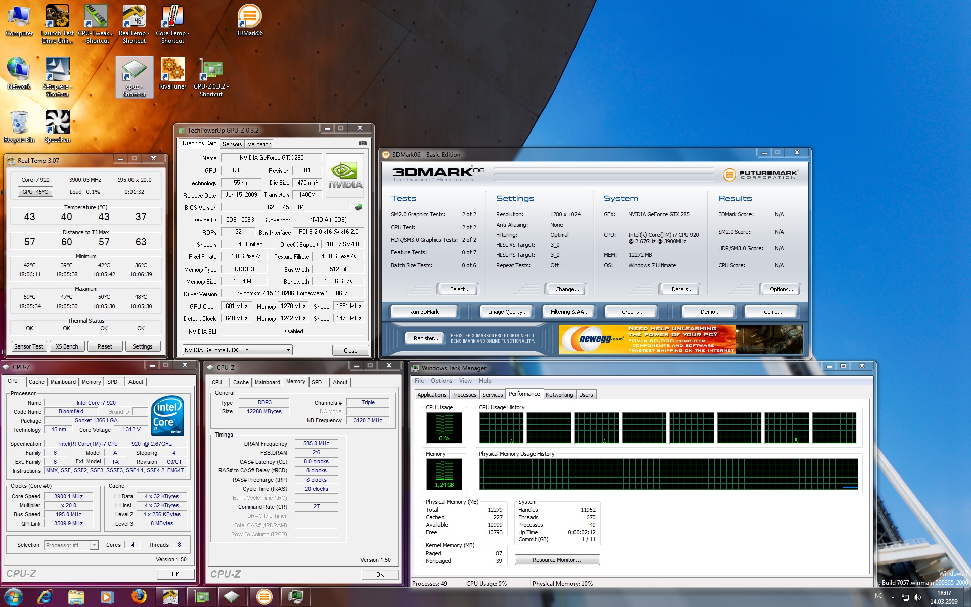Viewport: 971px width, 607px height.
Task: Click the Register button in 3DMark06
Action: click(x=426, y=338)
